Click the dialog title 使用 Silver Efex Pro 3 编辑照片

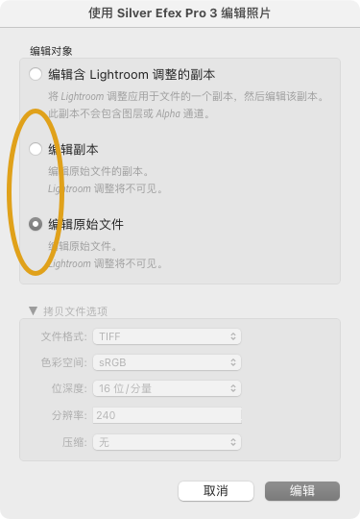180,13
